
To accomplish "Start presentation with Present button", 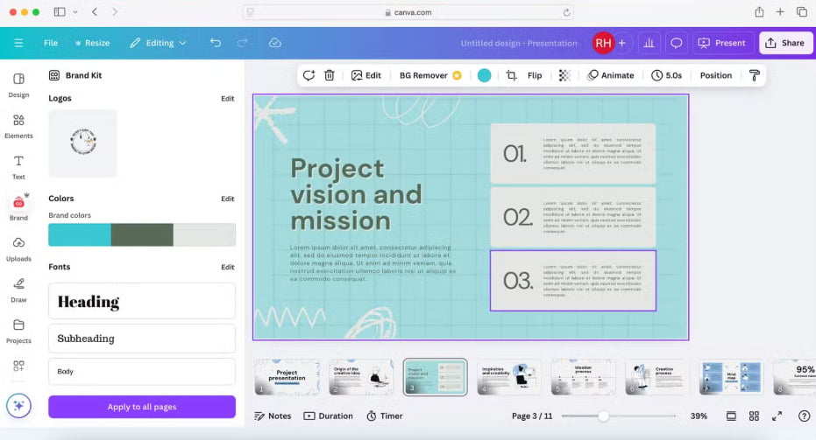I will (x=722, y=43).
